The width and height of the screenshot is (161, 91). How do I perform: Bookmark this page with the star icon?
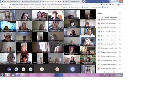[x=107, y=5]
